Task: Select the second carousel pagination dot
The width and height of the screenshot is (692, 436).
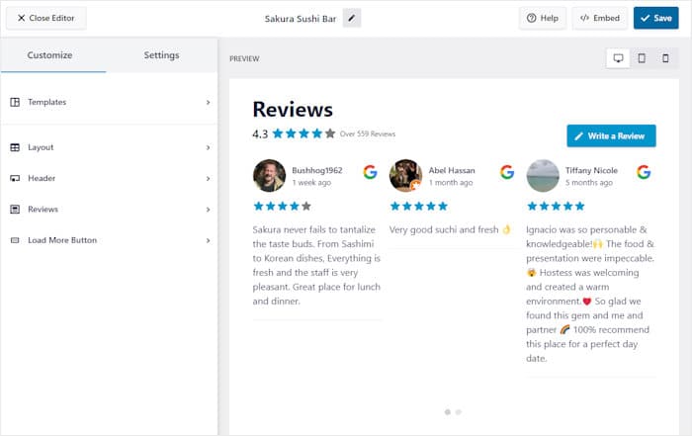Action: click(458, 411)
